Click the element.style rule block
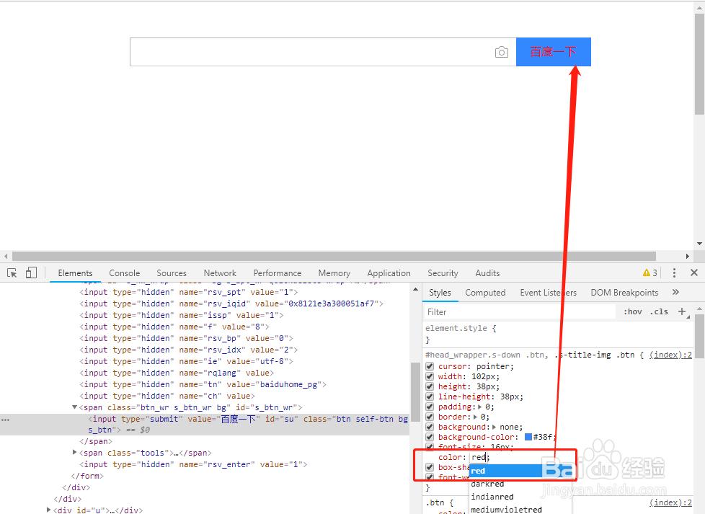 tap(557, 334)
